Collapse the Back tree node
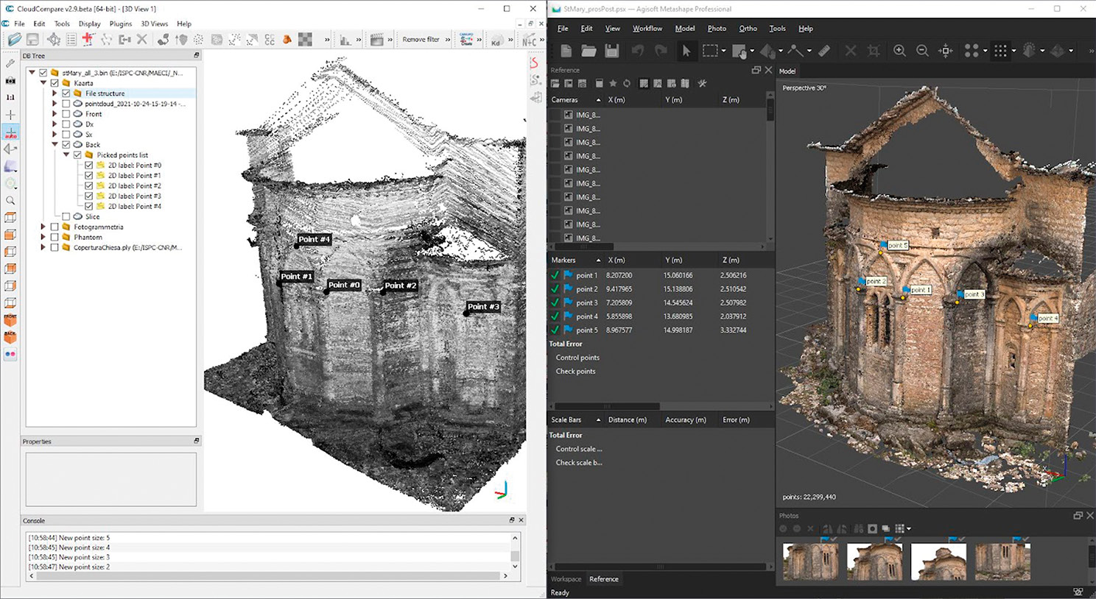Image resolution: width=1096 pixels, height=599 pixels. (55, 145)
